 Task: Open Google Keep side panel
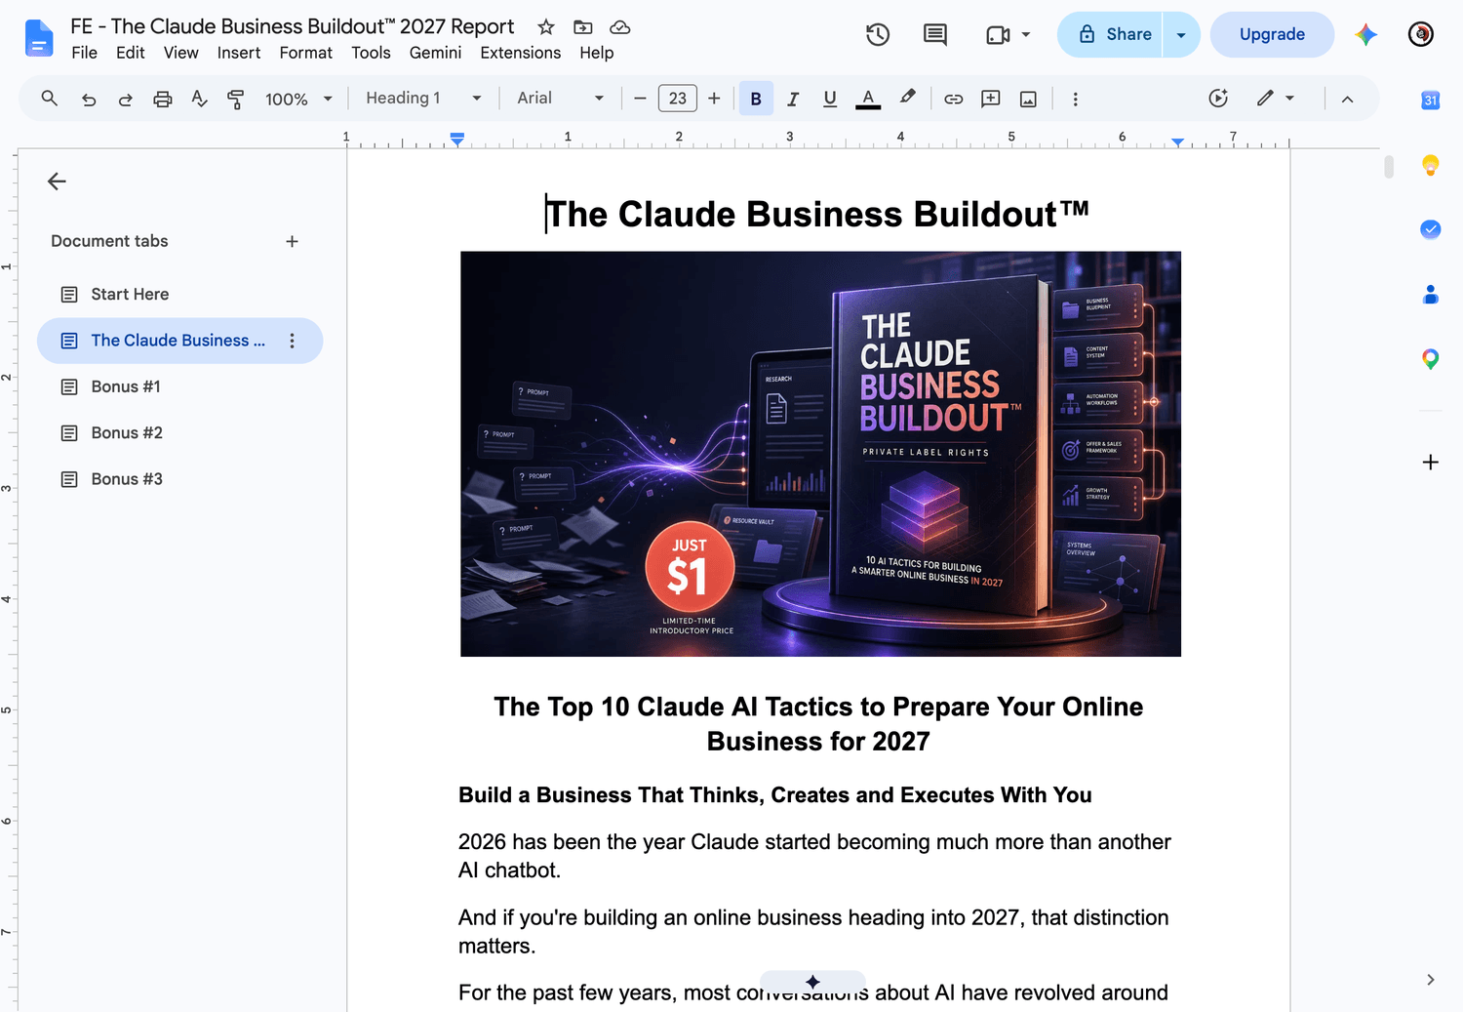(x=1430, y=165)
